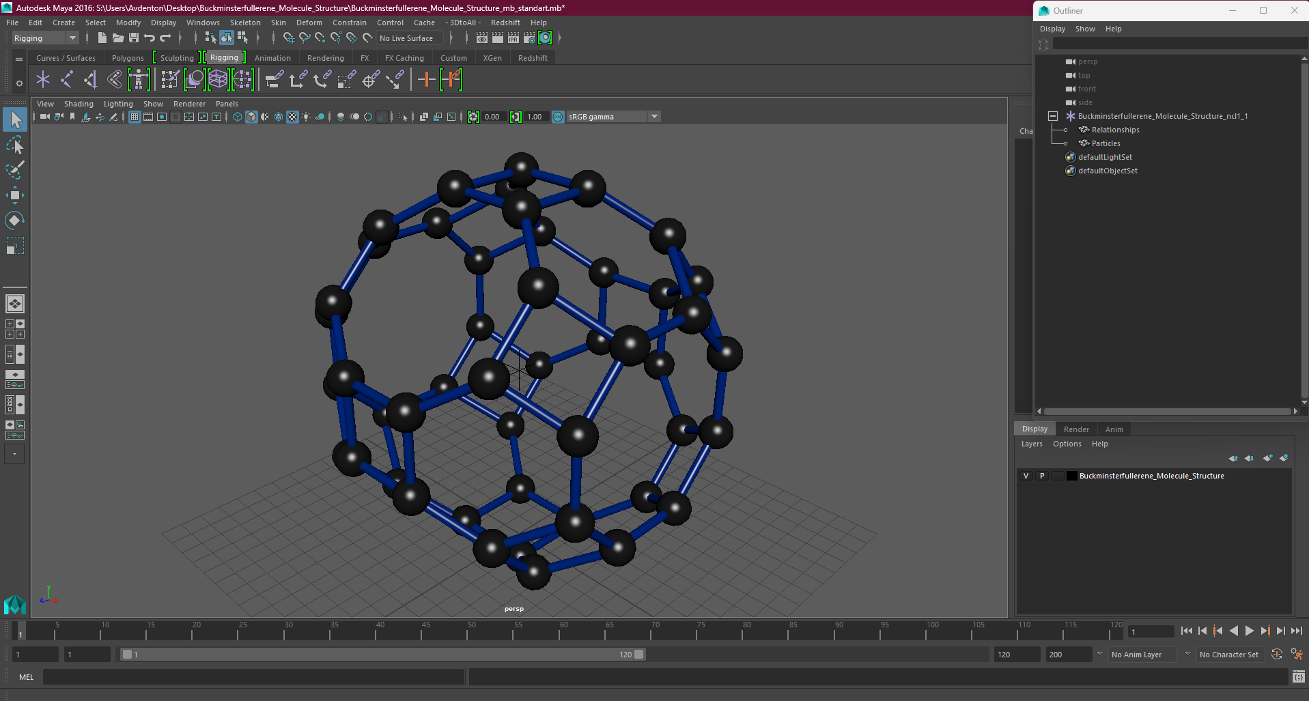Image resolution: width=1309 pixels, height=701 pixels.
Task: Open Outliner Show menu
Action: (x=1085, y=29)
